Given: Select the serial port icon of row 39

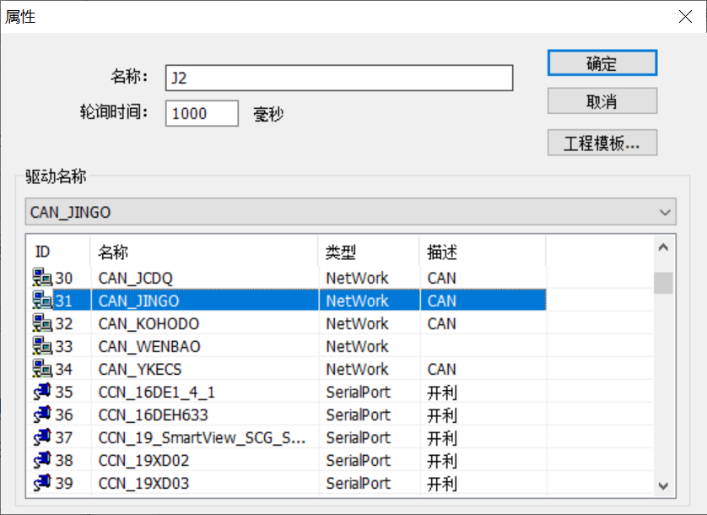Looking at the screenshot, I should pos(42,483).
